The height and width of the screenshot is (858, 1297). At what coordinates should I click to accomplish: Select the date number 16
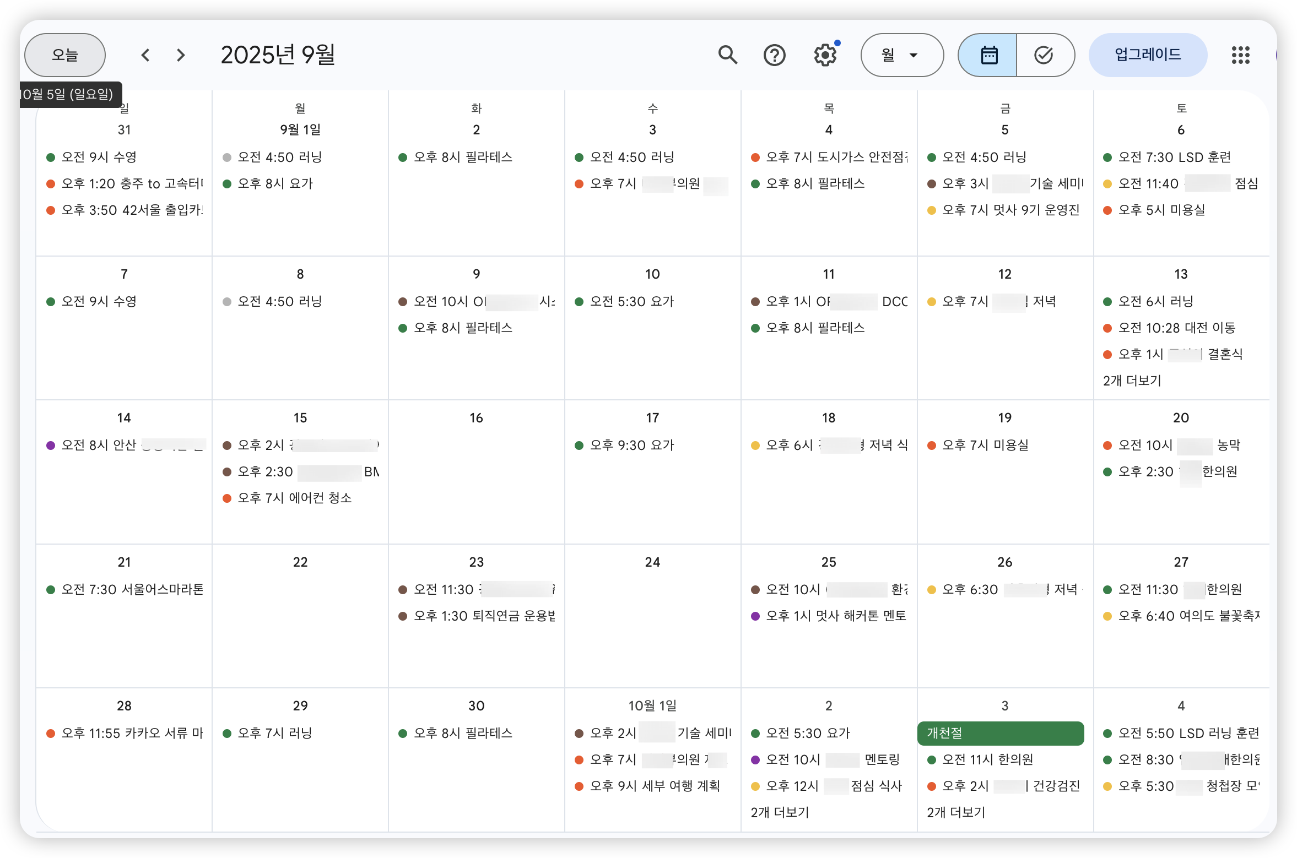pos(476,418)
